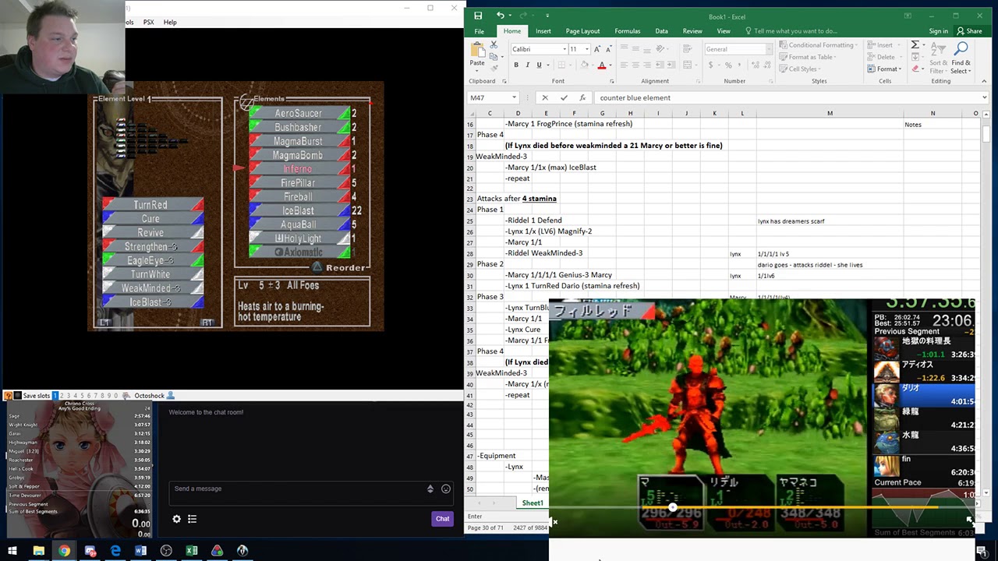The image size is (998, 561).
Task: Click the Format Painter brush icon
Action: coord(494,69)
